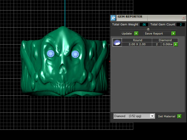Click the Diamond material header cell
This screenshot has height=140, width=187.
pyautogui.click(x=165, y=40)
